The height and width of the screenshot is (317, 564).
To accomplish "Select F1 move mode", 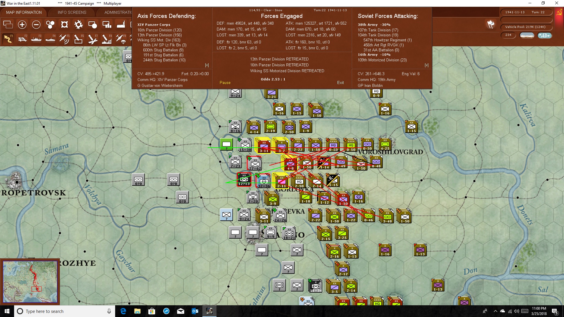I will pyautogui.click(x=8, y=39).
